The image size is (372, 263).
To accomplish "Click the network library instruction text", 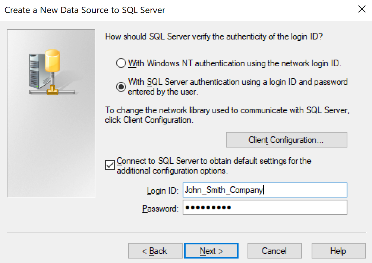I will 227,115.
